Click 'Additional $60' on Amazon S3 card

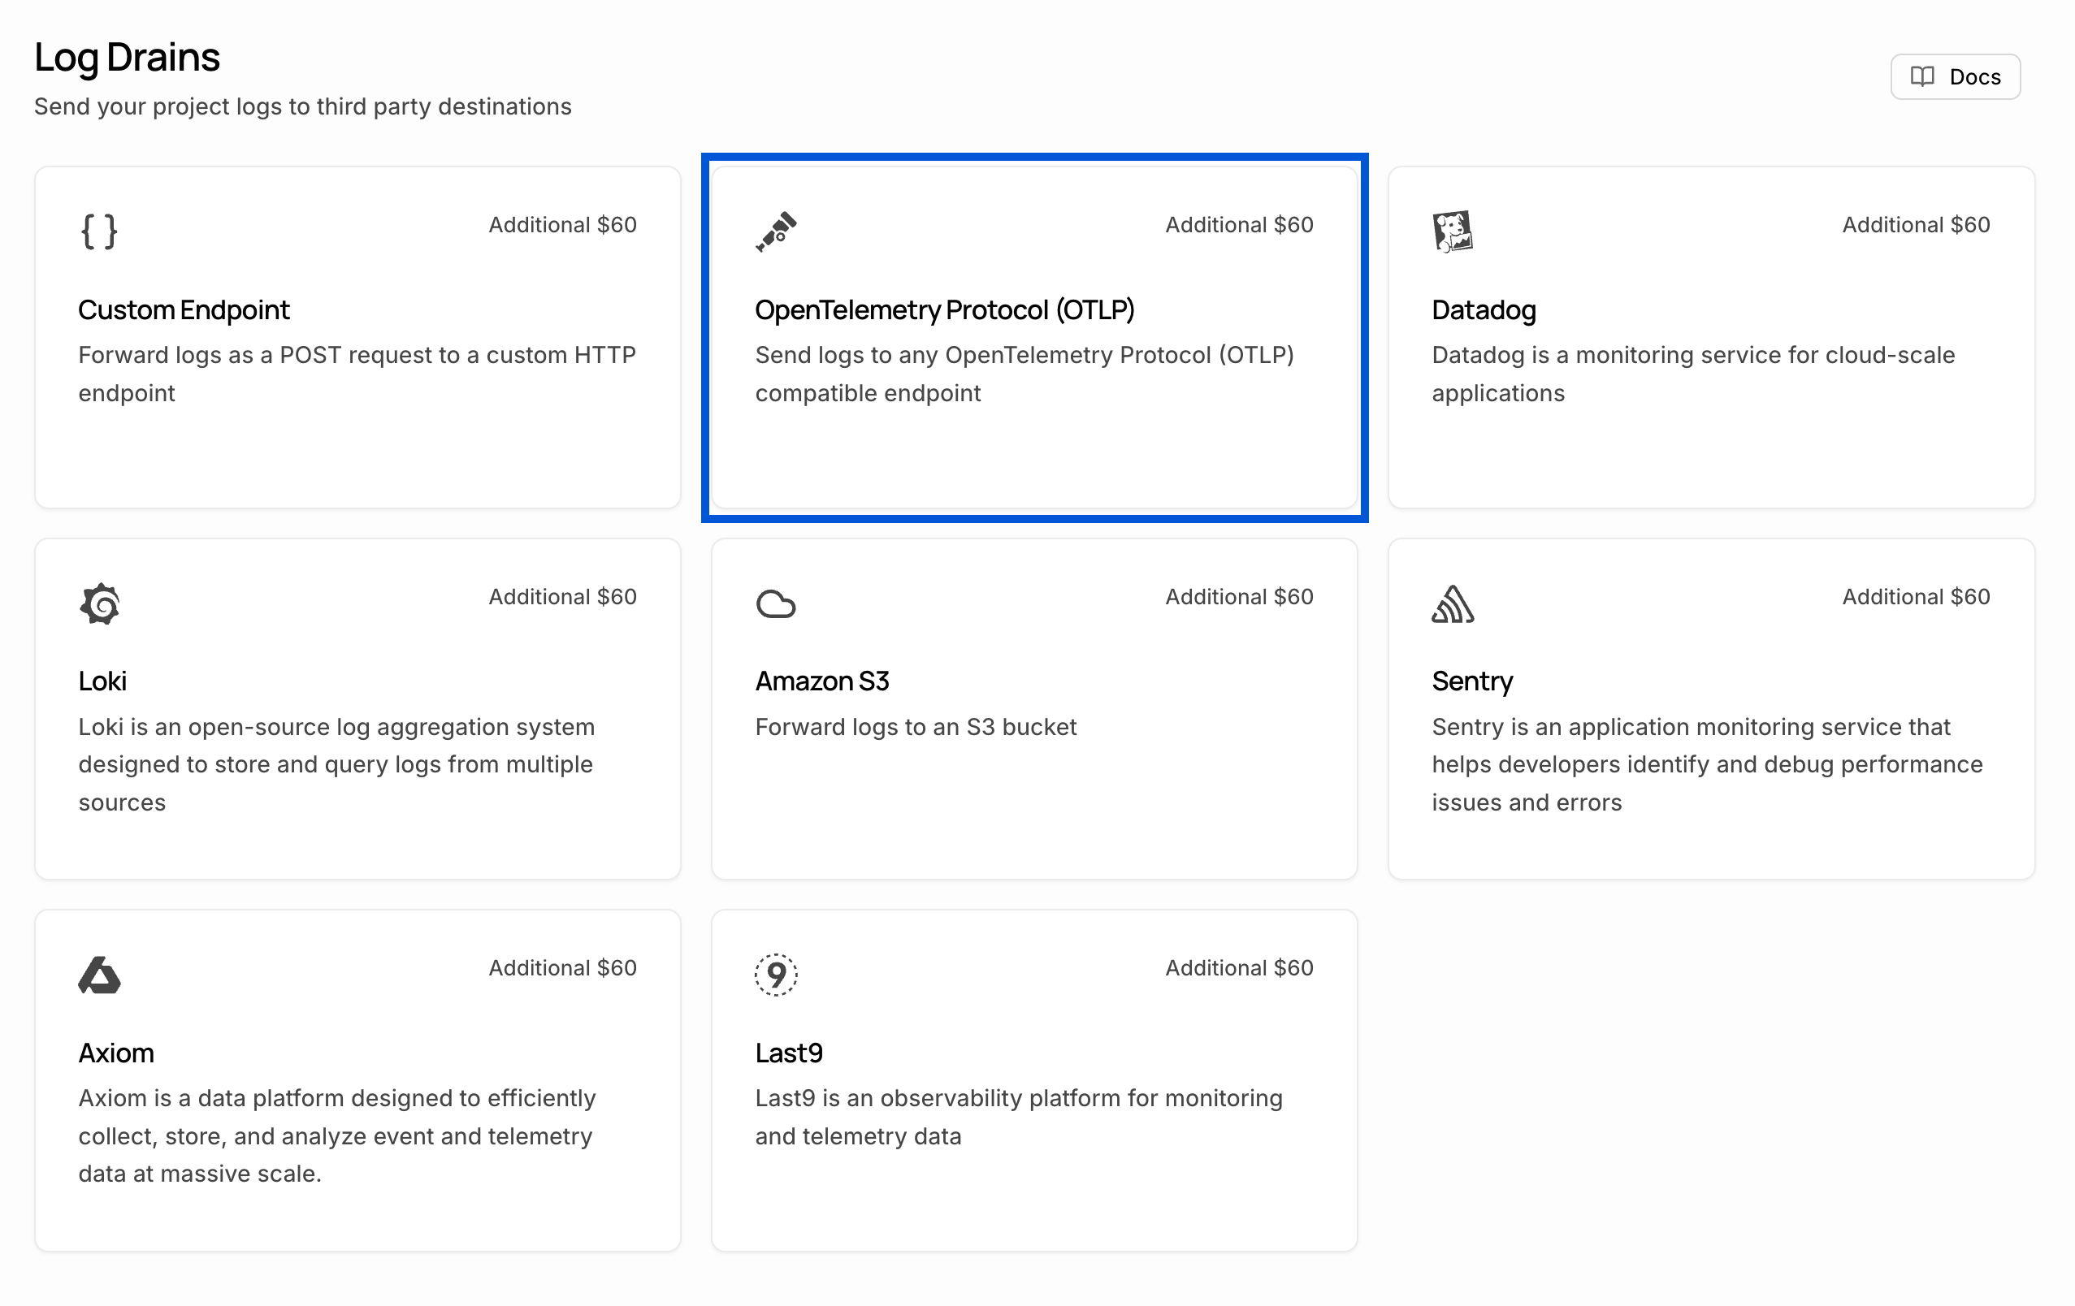tap(1239, 597)
